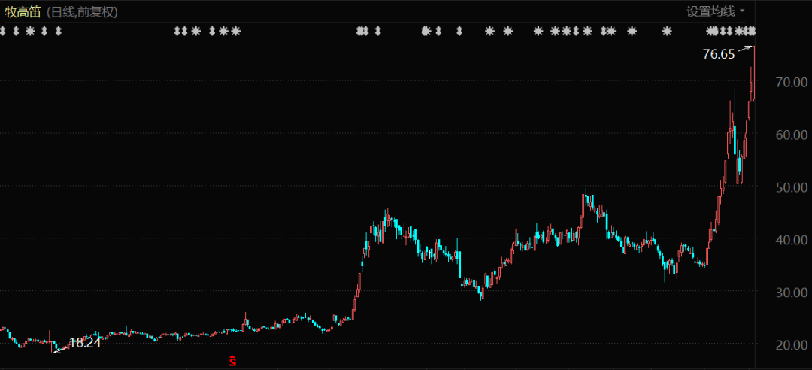Select the lowest candlestick near 18.24
The height and width of the screenshot is (370, 812).
point(53,344)
